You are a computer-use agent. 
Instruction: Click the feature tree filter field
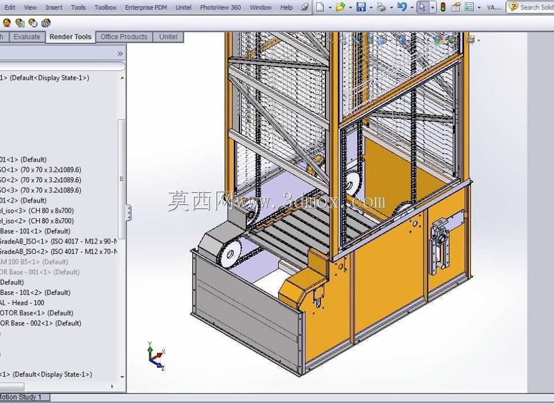(62, 66)
